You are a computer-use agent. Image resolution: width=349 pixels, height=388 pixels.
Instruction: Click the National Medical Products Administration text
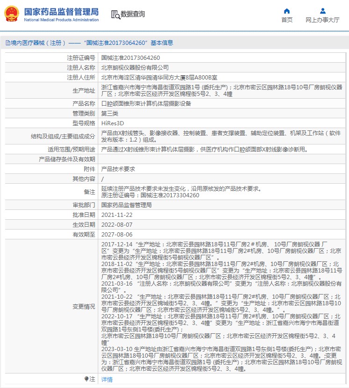click(x=61, y=20)
